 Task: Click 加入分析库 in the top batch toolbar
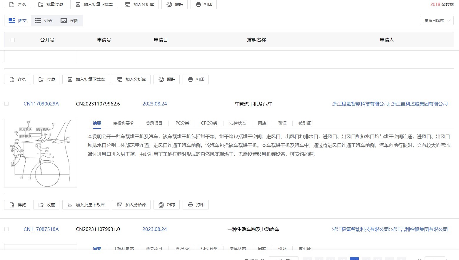[139, 4]
